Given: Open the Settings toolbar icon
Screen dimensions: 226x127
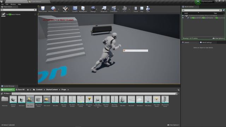Looking at the screenshot, I should [93, 9].
